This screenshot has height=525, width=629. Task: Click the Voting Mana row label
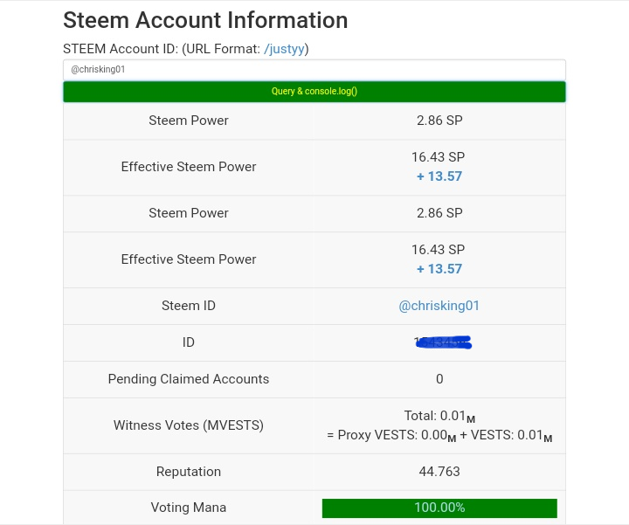[189, 508]
